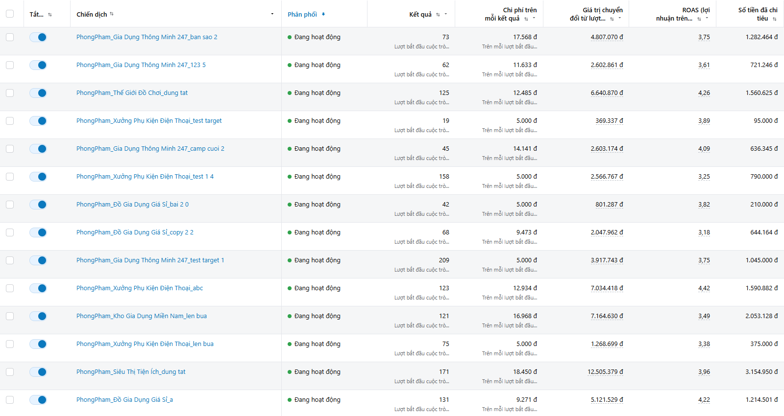This screenshot has width=784, height=416.
Task: Open campaign PhongPham_Xưởng Phụ Kiện Điện Thoại_len bua
Action: [x=145, y=344]
